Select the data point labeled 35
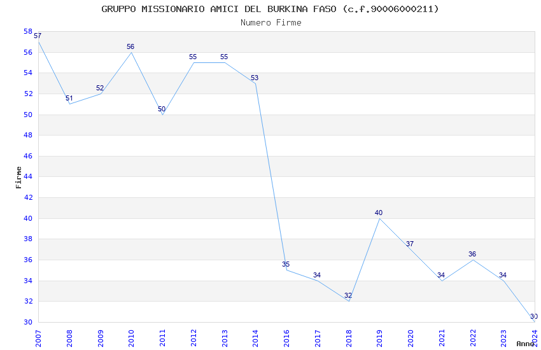This screenshot has height=350, width=541. tap(286, 265)
